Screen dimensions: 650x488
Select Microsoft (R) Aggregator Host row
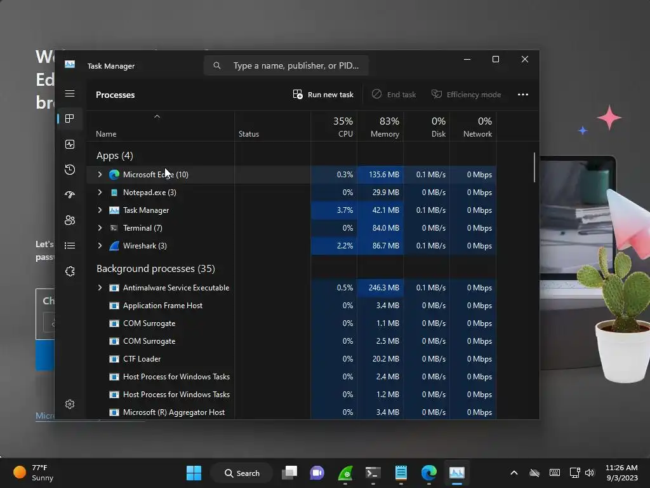tap(291, 412)
